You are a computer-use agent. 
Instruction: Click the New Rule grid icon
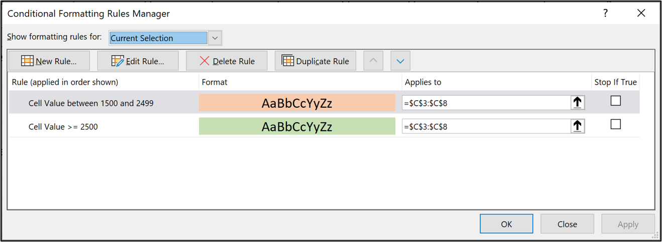pos(28,61)
